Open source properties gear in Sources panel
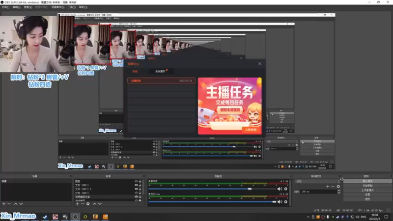The width and height of the screenshot is (393, 221). click(88, 204)
